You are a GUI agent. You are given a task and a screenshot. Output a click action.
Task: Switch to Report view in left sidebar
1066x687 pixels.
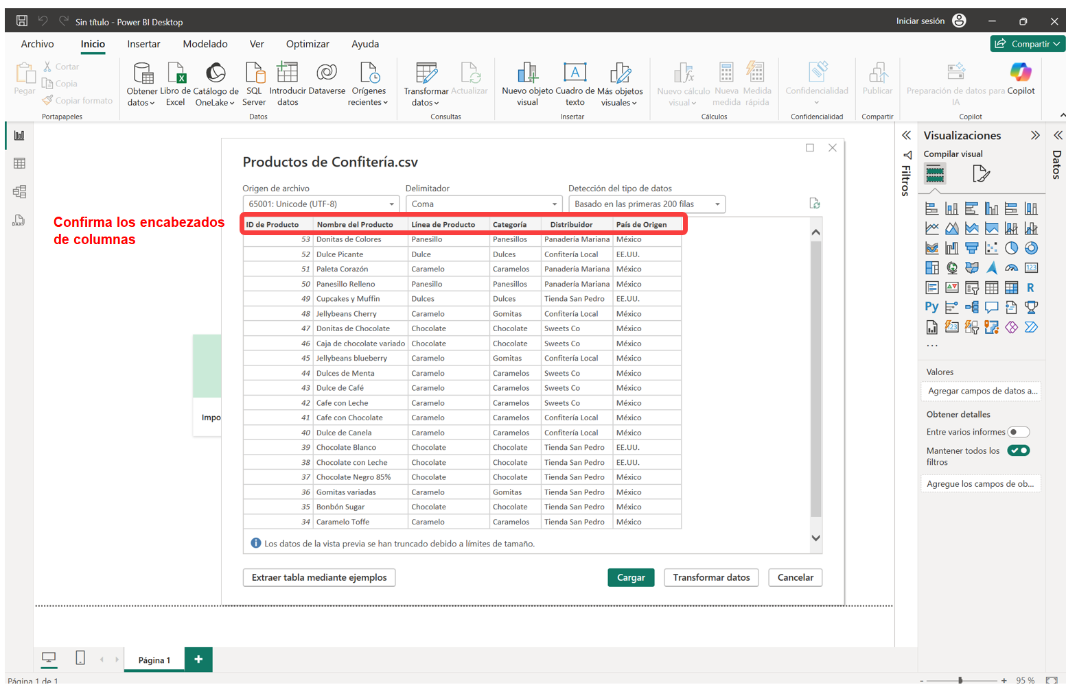pos(19,136)
